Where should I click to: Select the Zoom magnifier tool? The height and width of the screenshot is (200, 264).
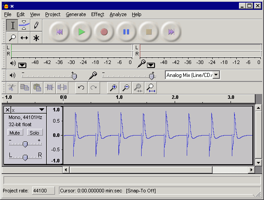13,38
